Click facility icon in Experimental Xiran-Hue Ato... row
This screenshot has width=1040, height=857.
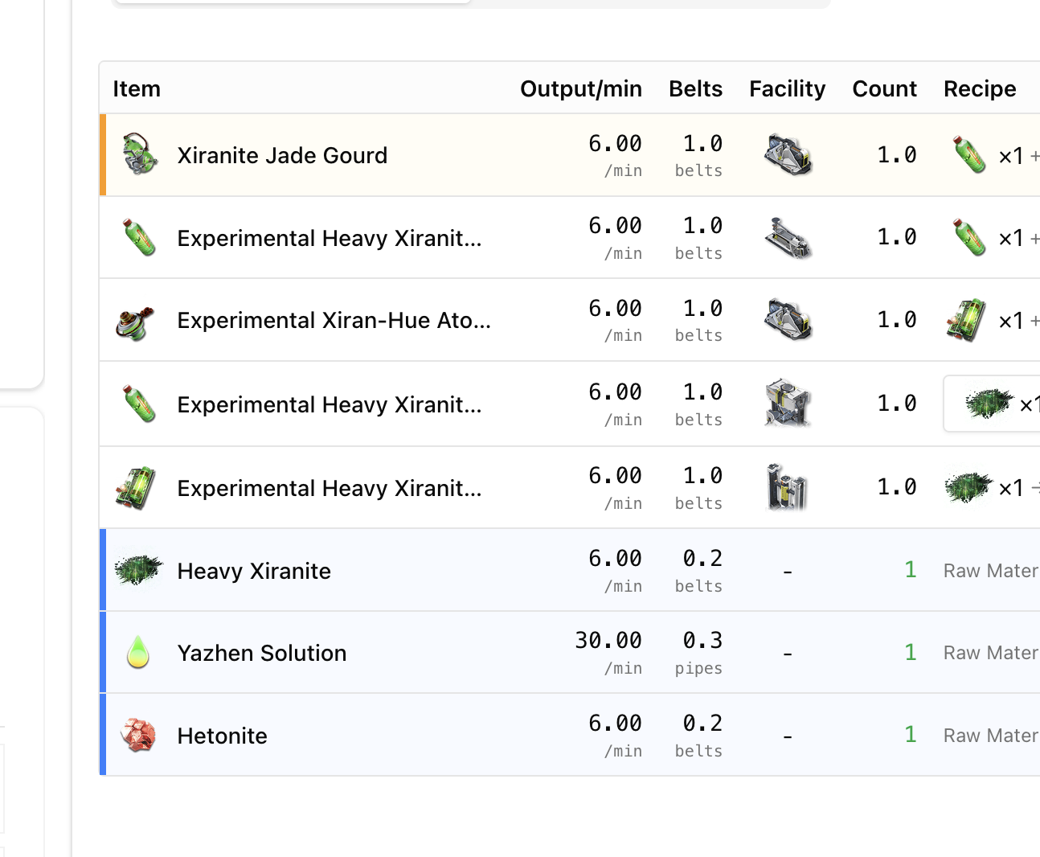(x=788, y=320)
